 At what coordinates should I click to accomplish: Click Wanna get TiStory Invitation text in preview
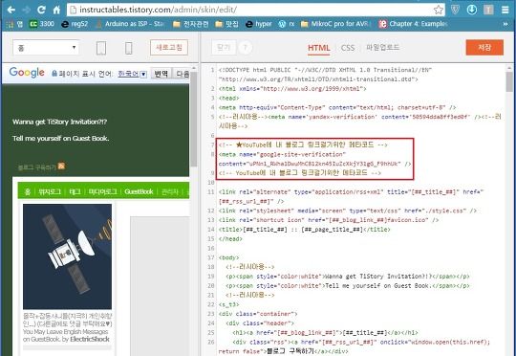(x=59, y=122)
